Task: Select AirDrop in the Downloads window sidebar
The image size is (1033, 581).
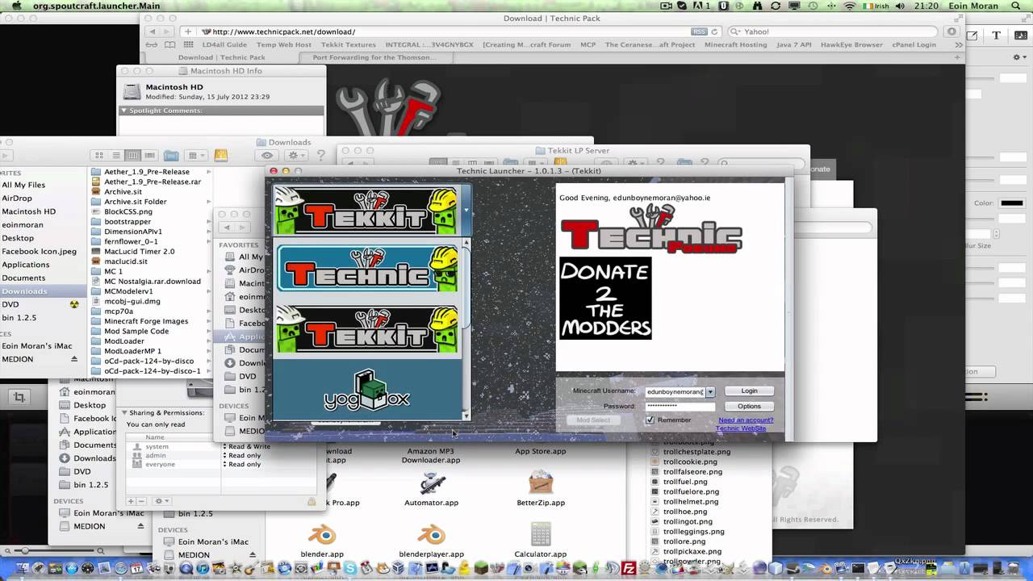Action: point(17,198)
